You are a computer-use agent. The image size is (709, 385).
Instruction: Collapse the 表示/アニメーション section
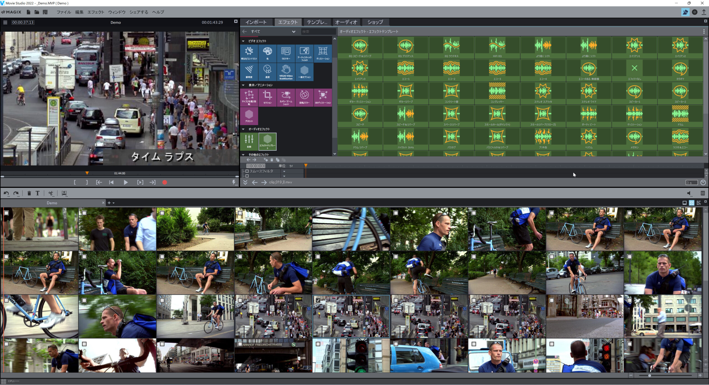click(243, 85)
